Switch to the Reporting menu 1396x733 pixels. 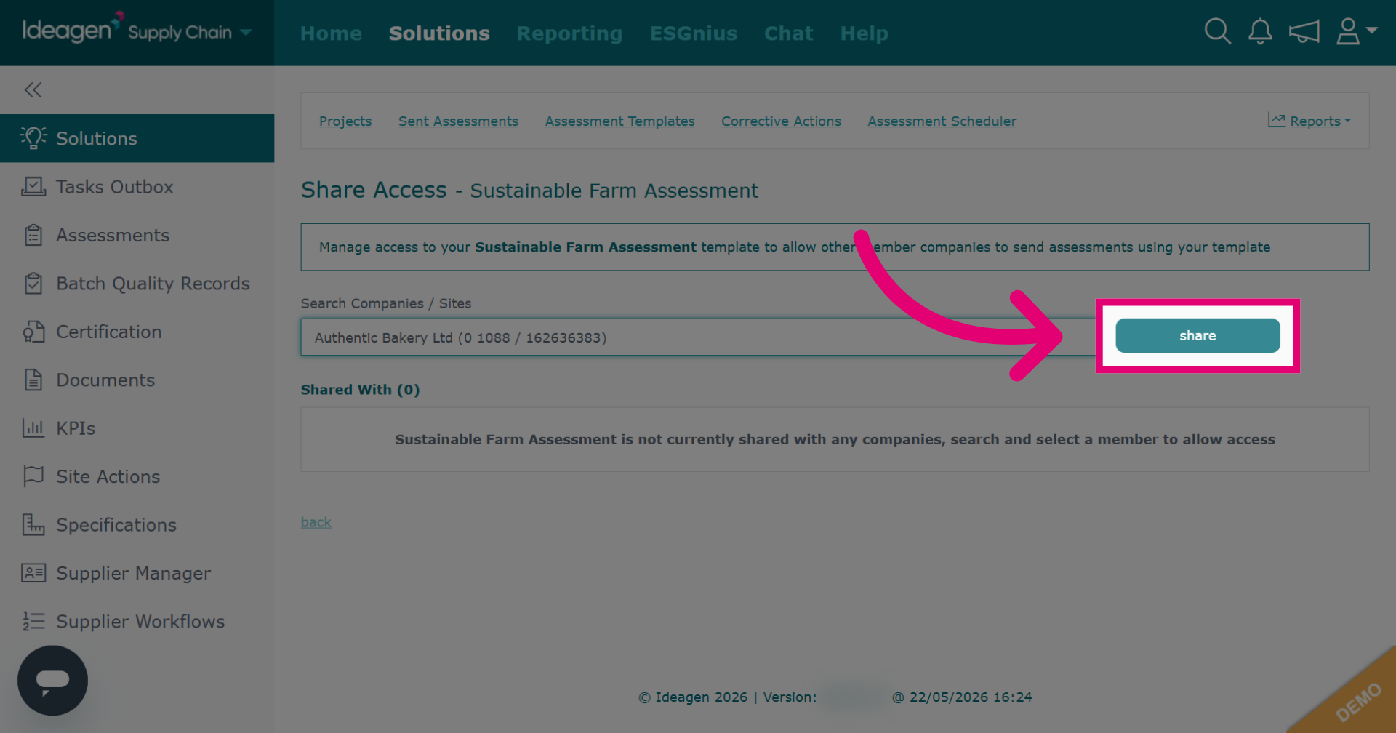569,33
